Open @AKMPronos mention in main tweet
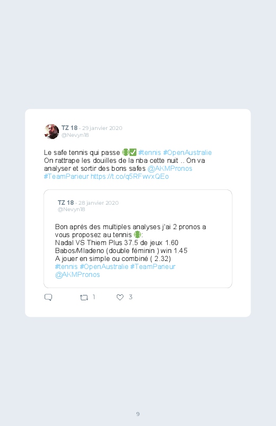 [170, 169]
